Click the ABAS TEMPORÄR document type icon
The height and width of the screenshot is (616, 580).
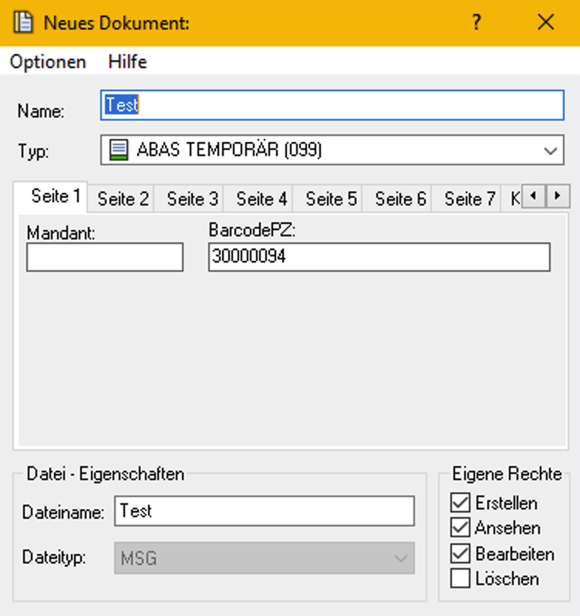coord(118,151)
